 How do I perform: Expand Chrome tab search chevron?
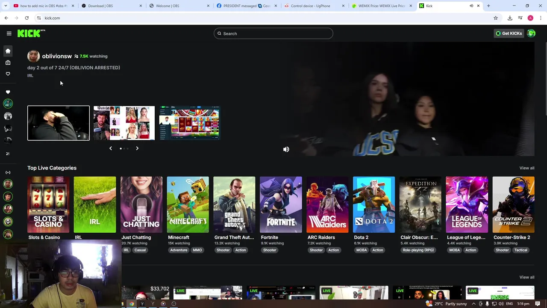coord(6,6)
